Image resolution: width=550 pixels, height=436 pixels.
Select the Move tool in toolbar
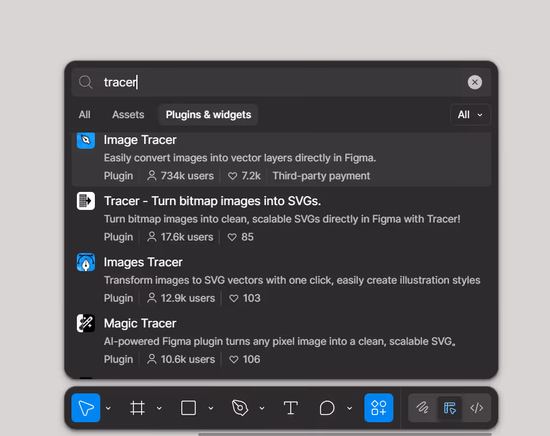[x=86, y=408]
